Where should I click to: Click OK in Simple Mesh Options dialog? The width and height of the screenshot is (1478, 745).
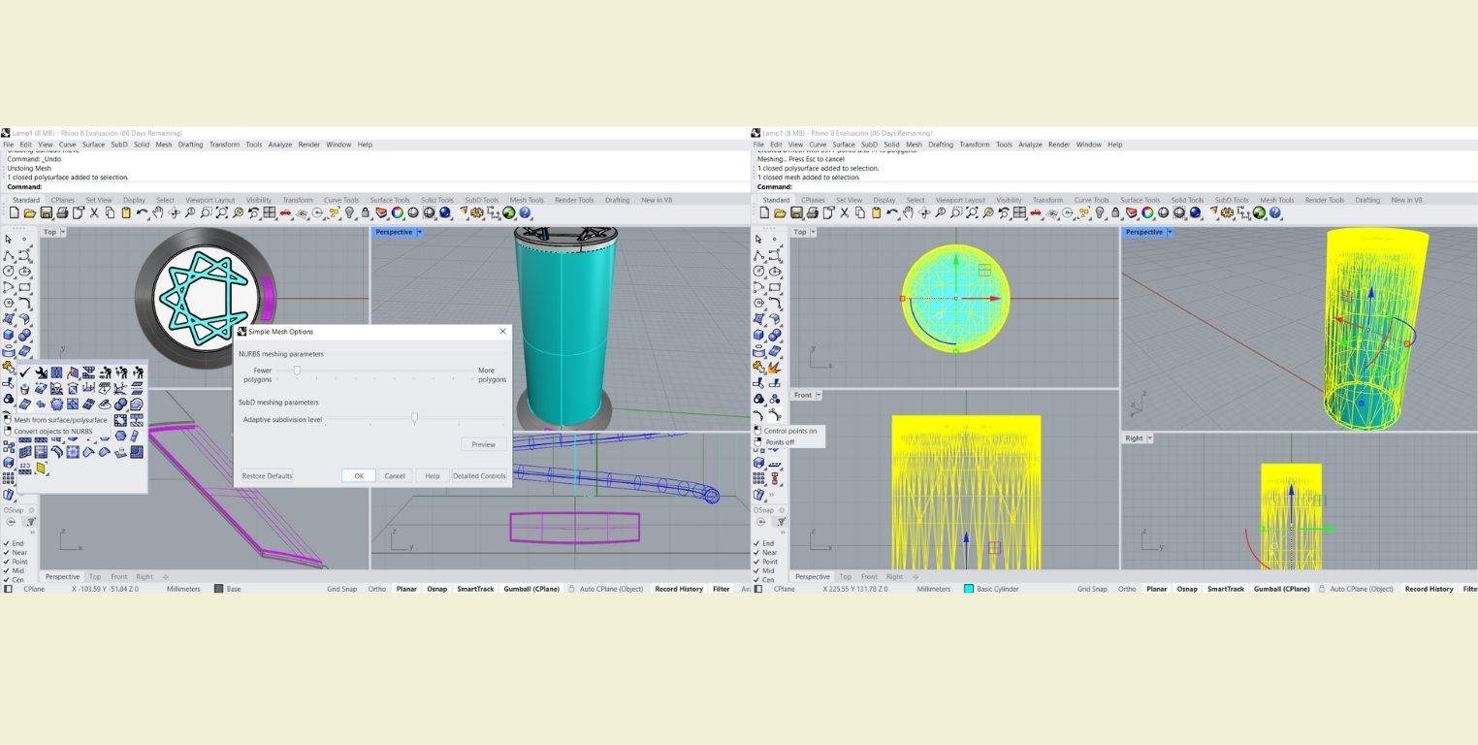click(x=359, y=475)
